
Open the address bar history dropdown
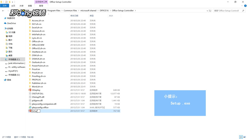coord(207,11)
